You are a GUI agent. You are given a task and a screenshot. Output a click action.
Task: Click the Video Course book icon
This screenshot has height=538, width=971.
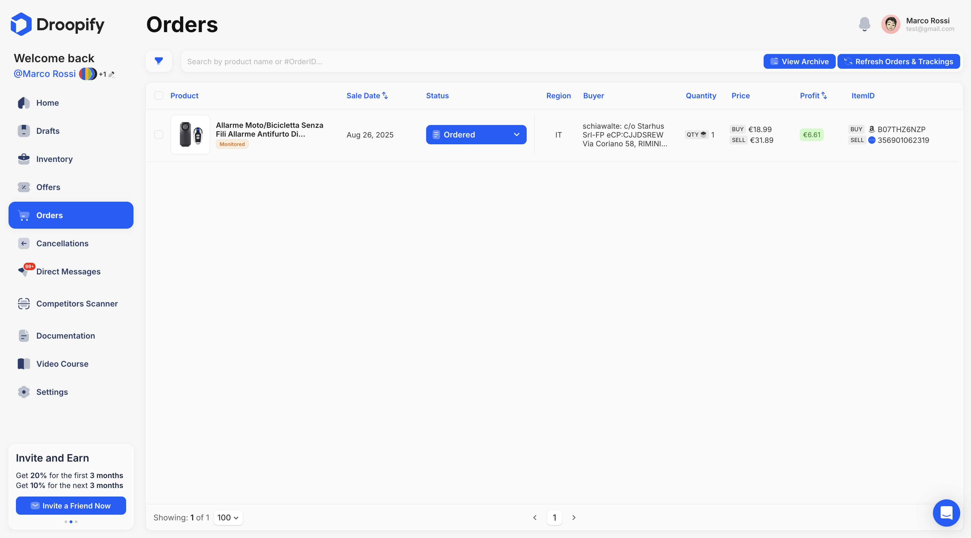pos(24,364)
